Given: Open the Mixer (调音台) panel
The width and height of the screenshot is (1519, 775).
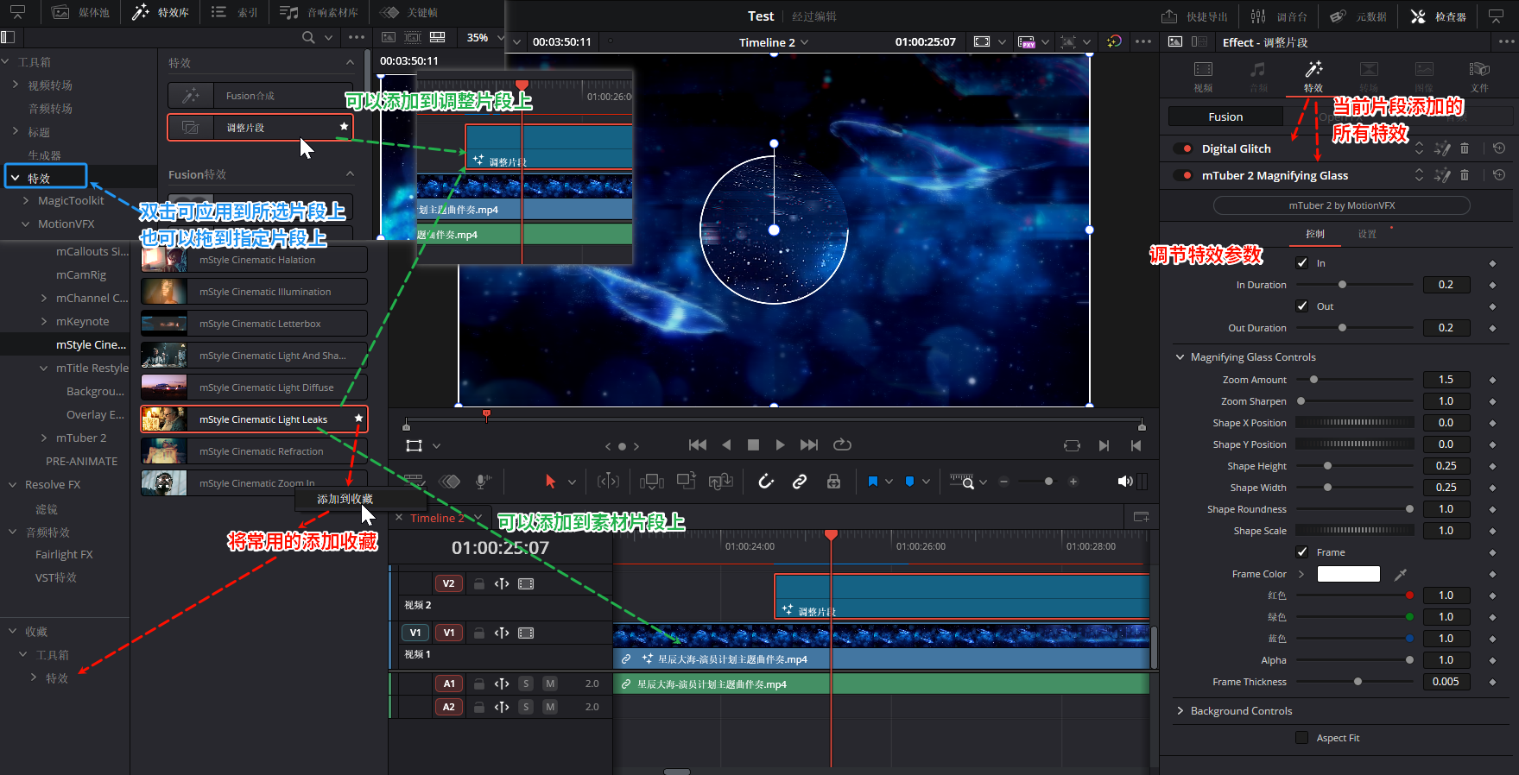Looking at the screenshot, I should [x=1279, y=16].
